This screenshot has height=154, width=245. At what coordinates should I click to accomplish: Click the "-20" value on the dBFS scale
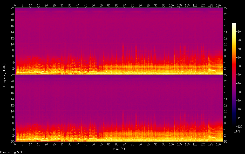(x=239, y=40)
